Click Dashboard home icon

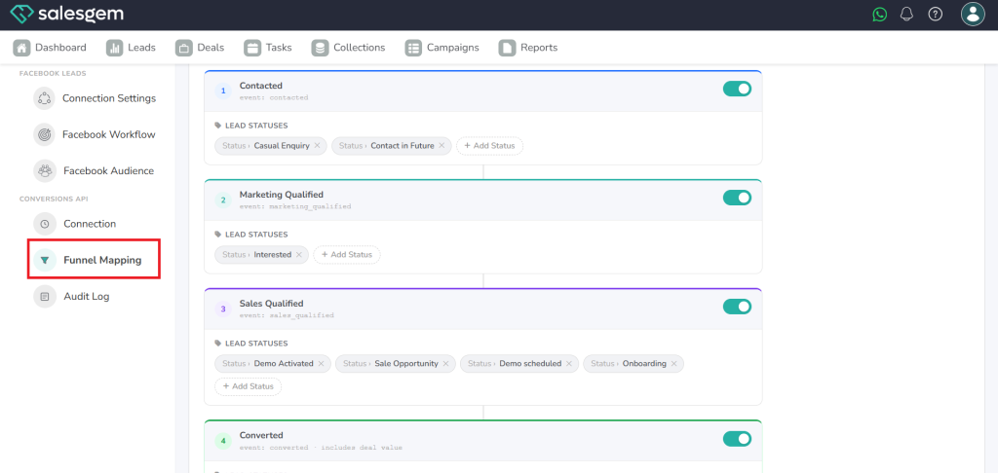[x=21, y=48]
